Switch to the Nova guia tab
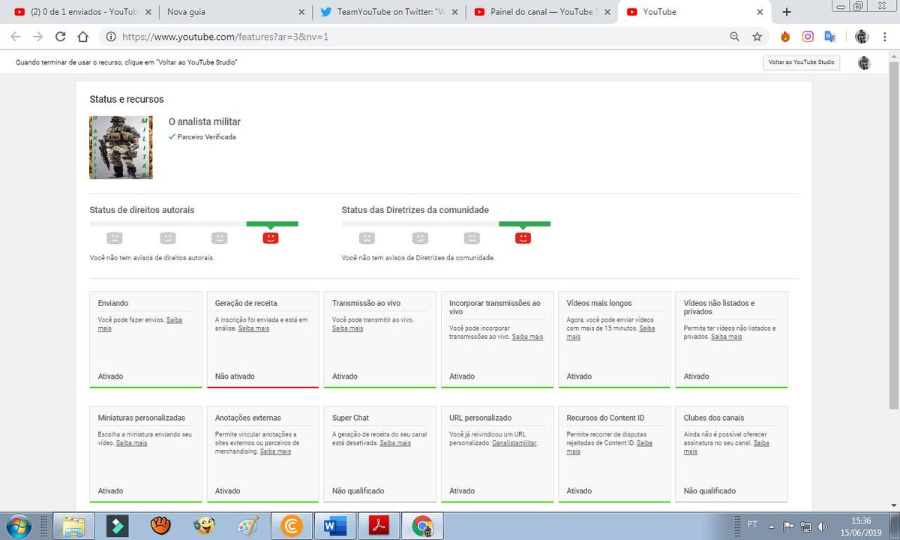 click(x=235, y=12)
